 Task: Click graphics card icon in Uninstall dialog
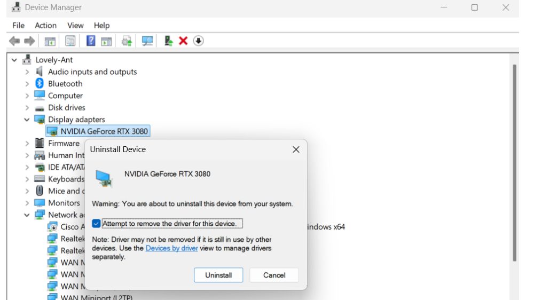tap(104, 178)
